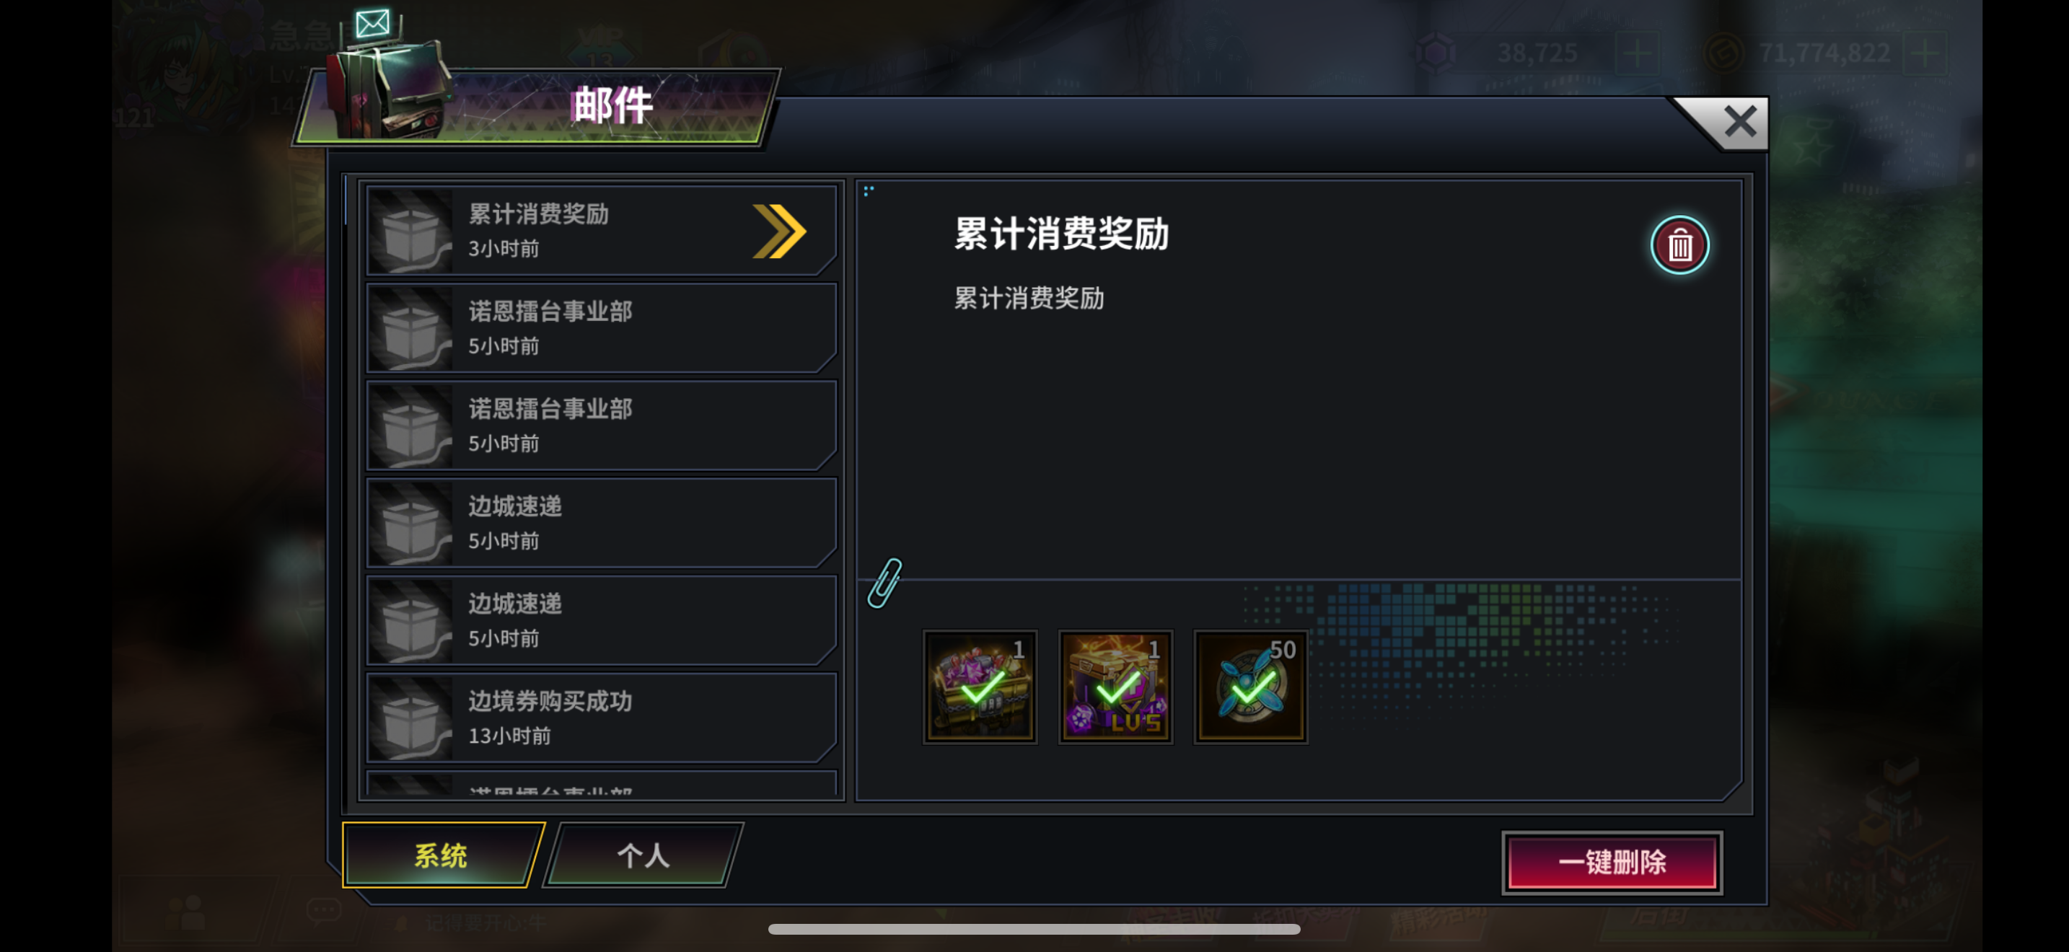Click the mailbox envelope icon
The image size is (2069, 952).
373,23
